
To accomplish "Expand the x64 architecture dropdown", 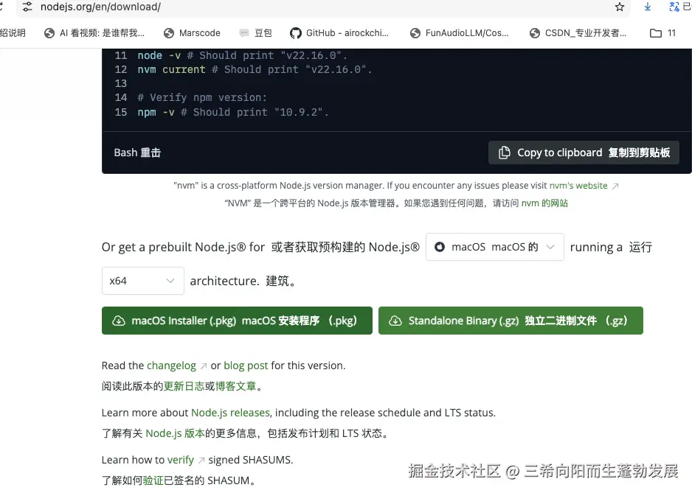I will point(142,281).
